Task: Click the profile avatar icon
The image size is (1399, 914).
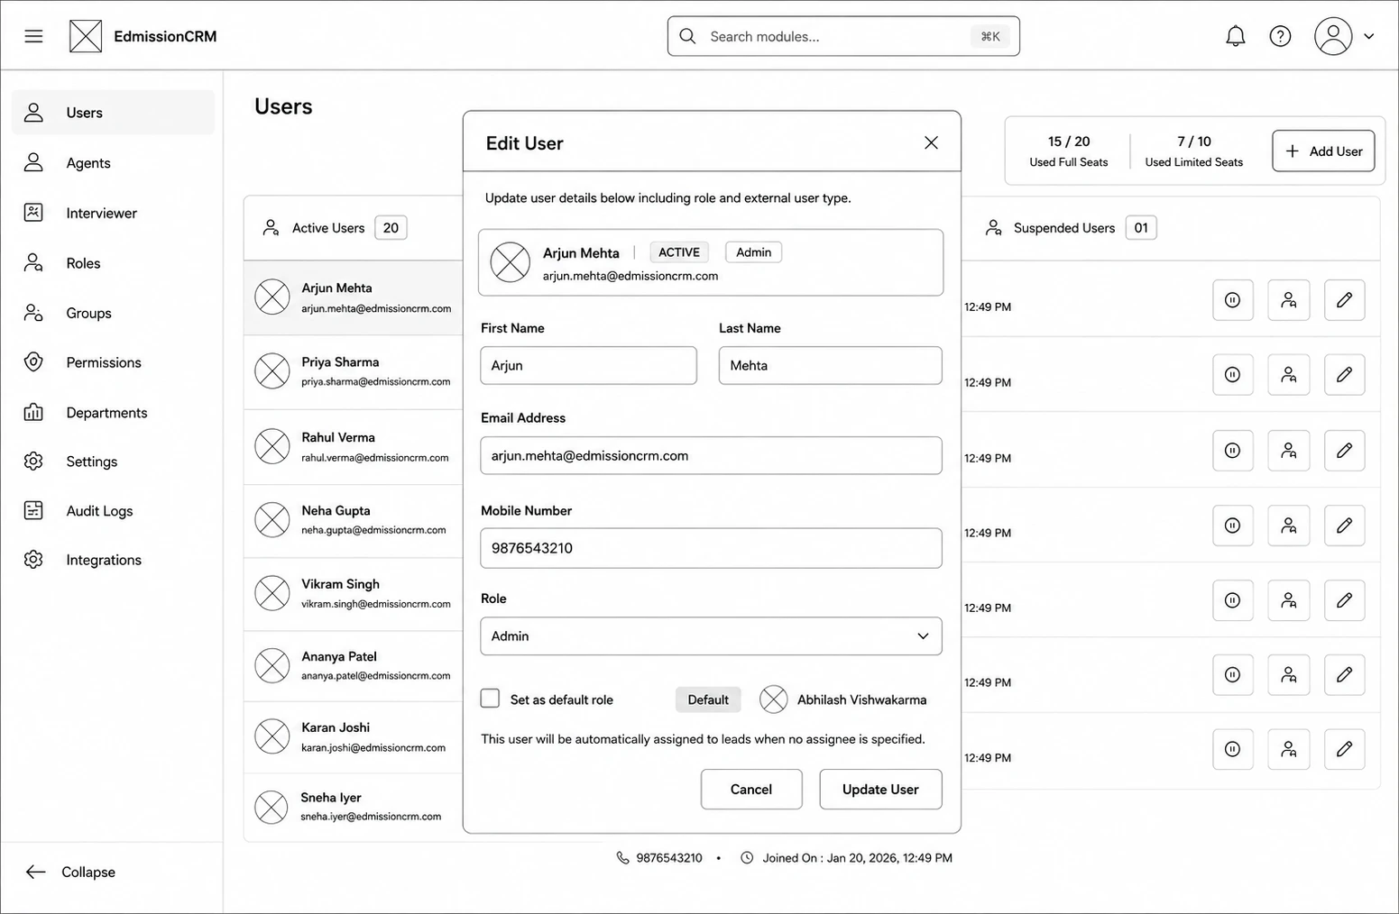Action: pos(1332,36)
